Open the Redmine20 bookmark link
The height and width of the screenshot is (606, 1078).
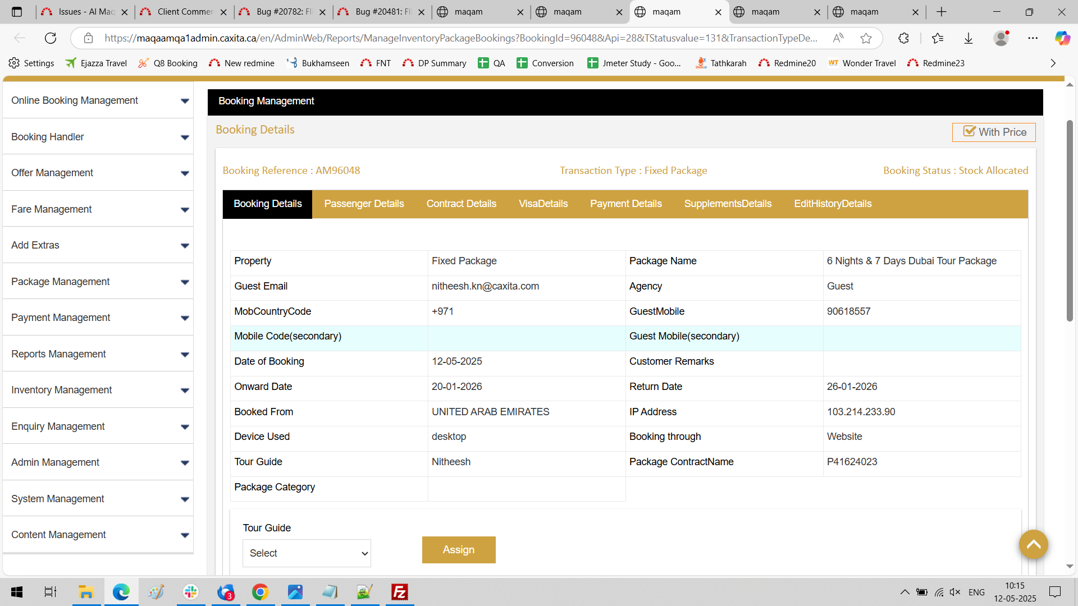pyautogui.click(x=787, y=63)
